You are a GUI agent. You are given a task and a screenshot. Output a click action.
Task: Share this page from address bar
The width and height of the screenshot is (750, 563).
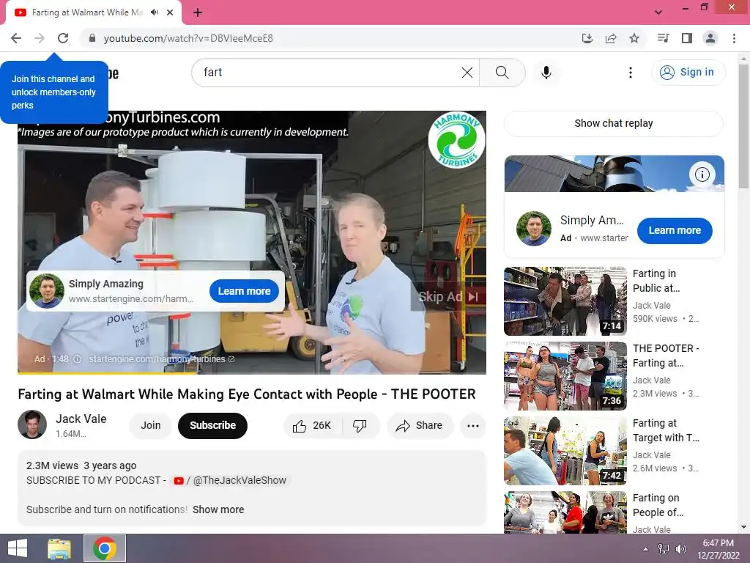pyautogui.click(x=611, y=38)
